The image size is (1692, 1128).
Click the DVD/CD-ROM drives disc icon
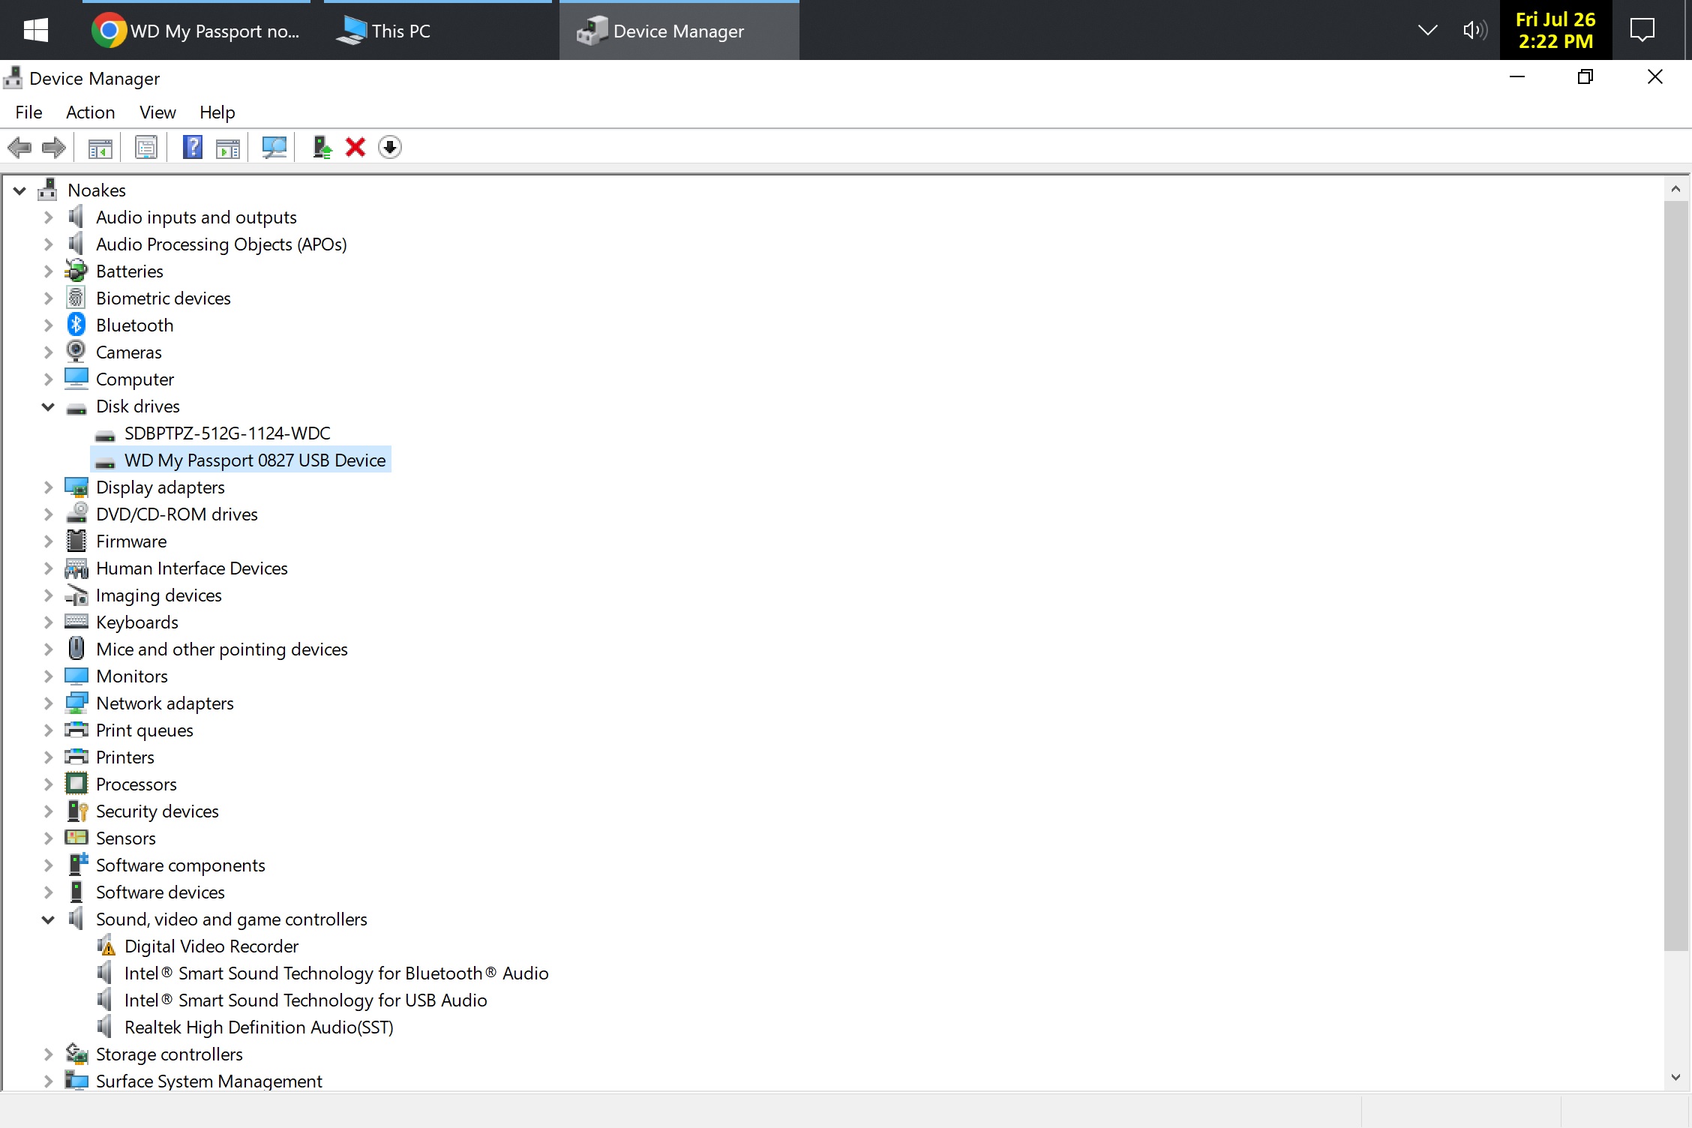coord(76,514)
